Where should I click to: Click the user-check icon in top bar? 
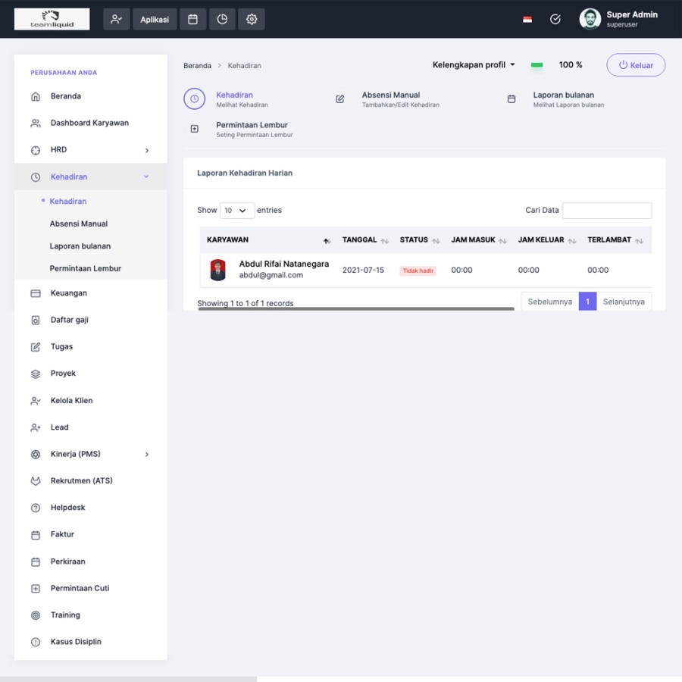tap(116, 19)
